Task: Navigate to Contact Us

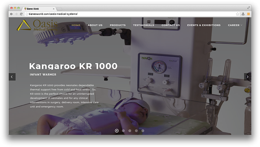Action: 171,25
